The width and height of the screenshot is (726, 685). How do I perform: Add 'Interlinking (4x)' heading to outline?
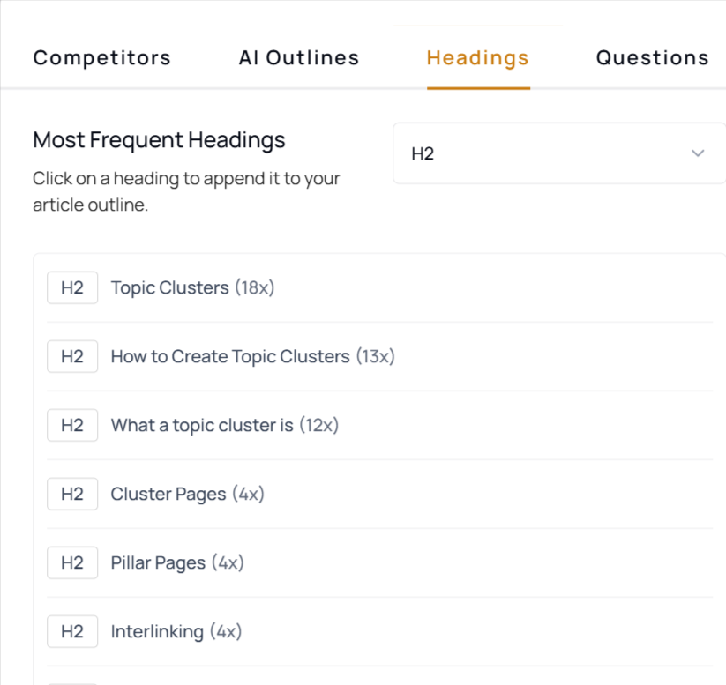pyautogui.click(x=176, y=631)
